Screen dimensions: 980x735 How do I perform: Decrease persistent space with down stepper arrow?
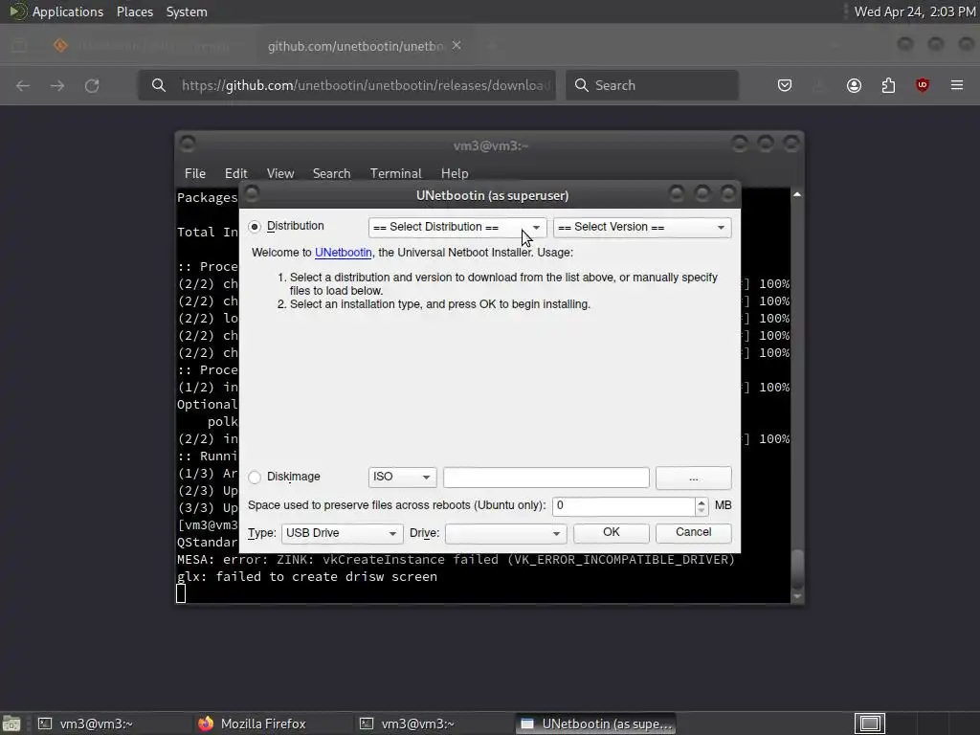point(702,511)
